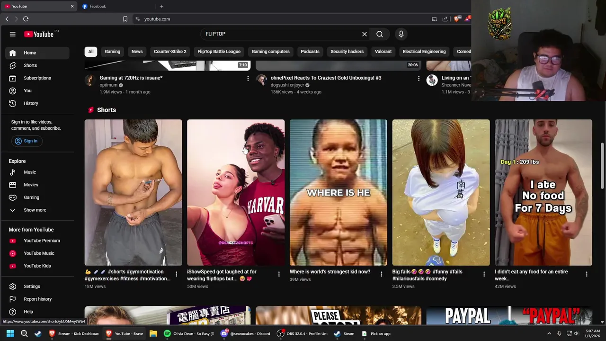606x341 pixels.
Task: Select the Counter-Strike 2 filter chip
Action: [x=170, y=52]
